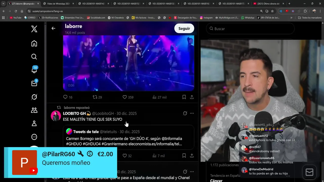Open the More circle menu in sidebar

coord(34,137)
